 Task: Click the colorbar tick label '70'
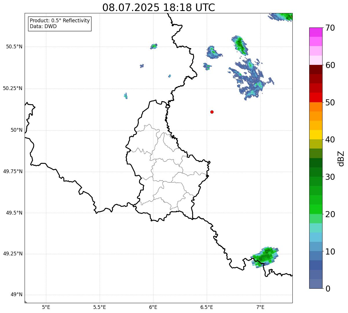pos(330,28)
